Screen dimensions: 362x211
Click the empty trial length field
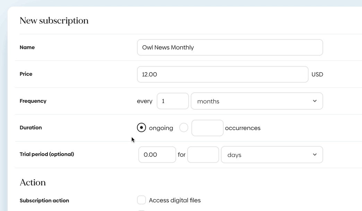coord(203,155)
